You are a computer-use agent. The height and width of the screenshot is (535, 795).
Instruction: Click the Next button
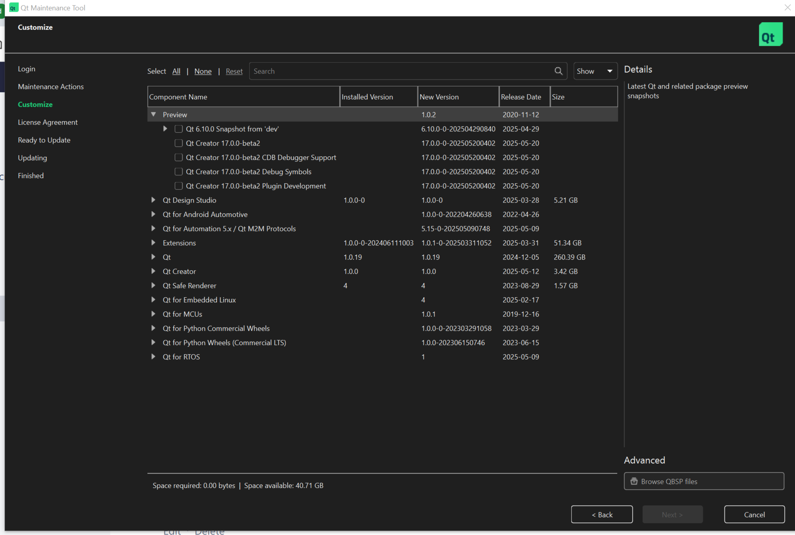pyautogui.click(x=673, y=514)
